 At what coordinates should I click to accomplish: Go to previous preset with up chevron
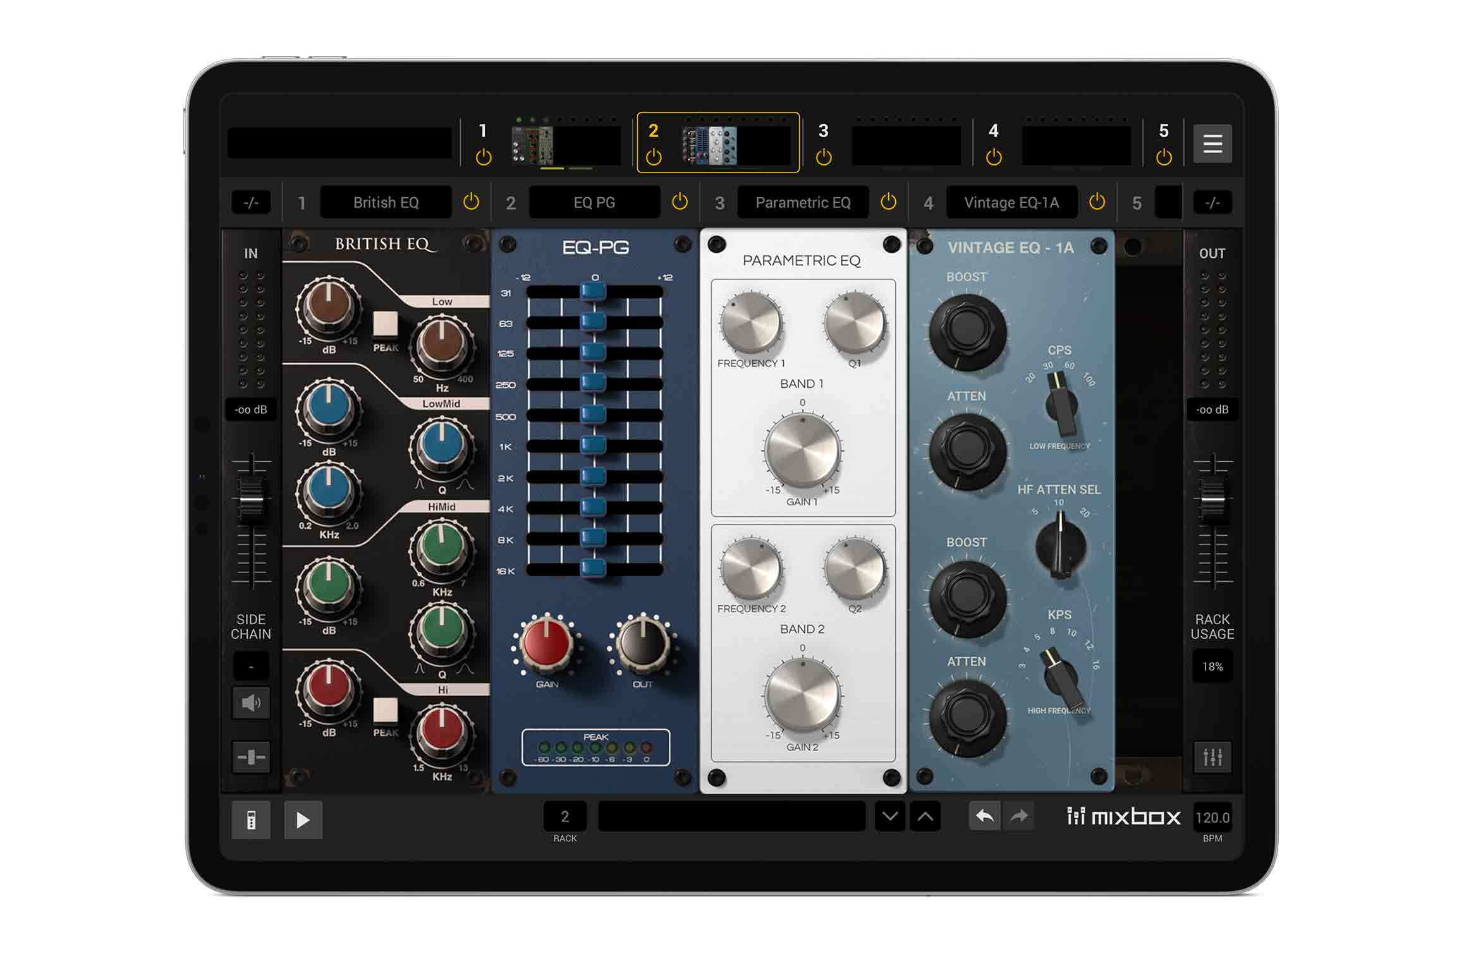click(x=925, y=816)
